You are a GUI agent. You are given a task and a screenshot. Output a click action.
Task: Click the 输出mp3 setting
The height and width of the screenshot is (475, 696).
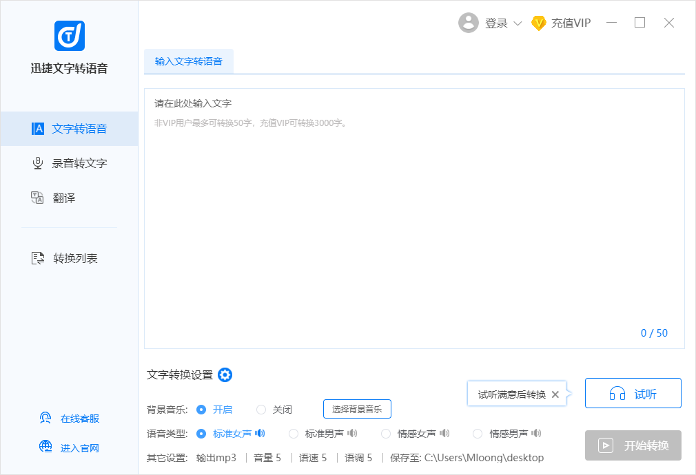click(x=216, y=458)
